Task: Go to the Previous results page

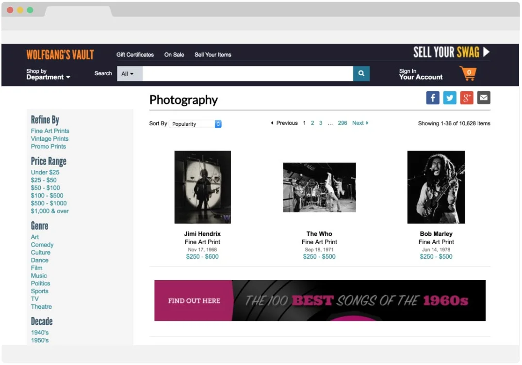Action: 284,123
